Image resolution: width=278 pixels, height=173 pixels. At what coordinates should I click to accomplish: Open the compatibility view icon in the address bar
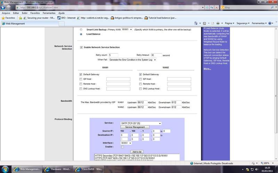tap(207, 7)
